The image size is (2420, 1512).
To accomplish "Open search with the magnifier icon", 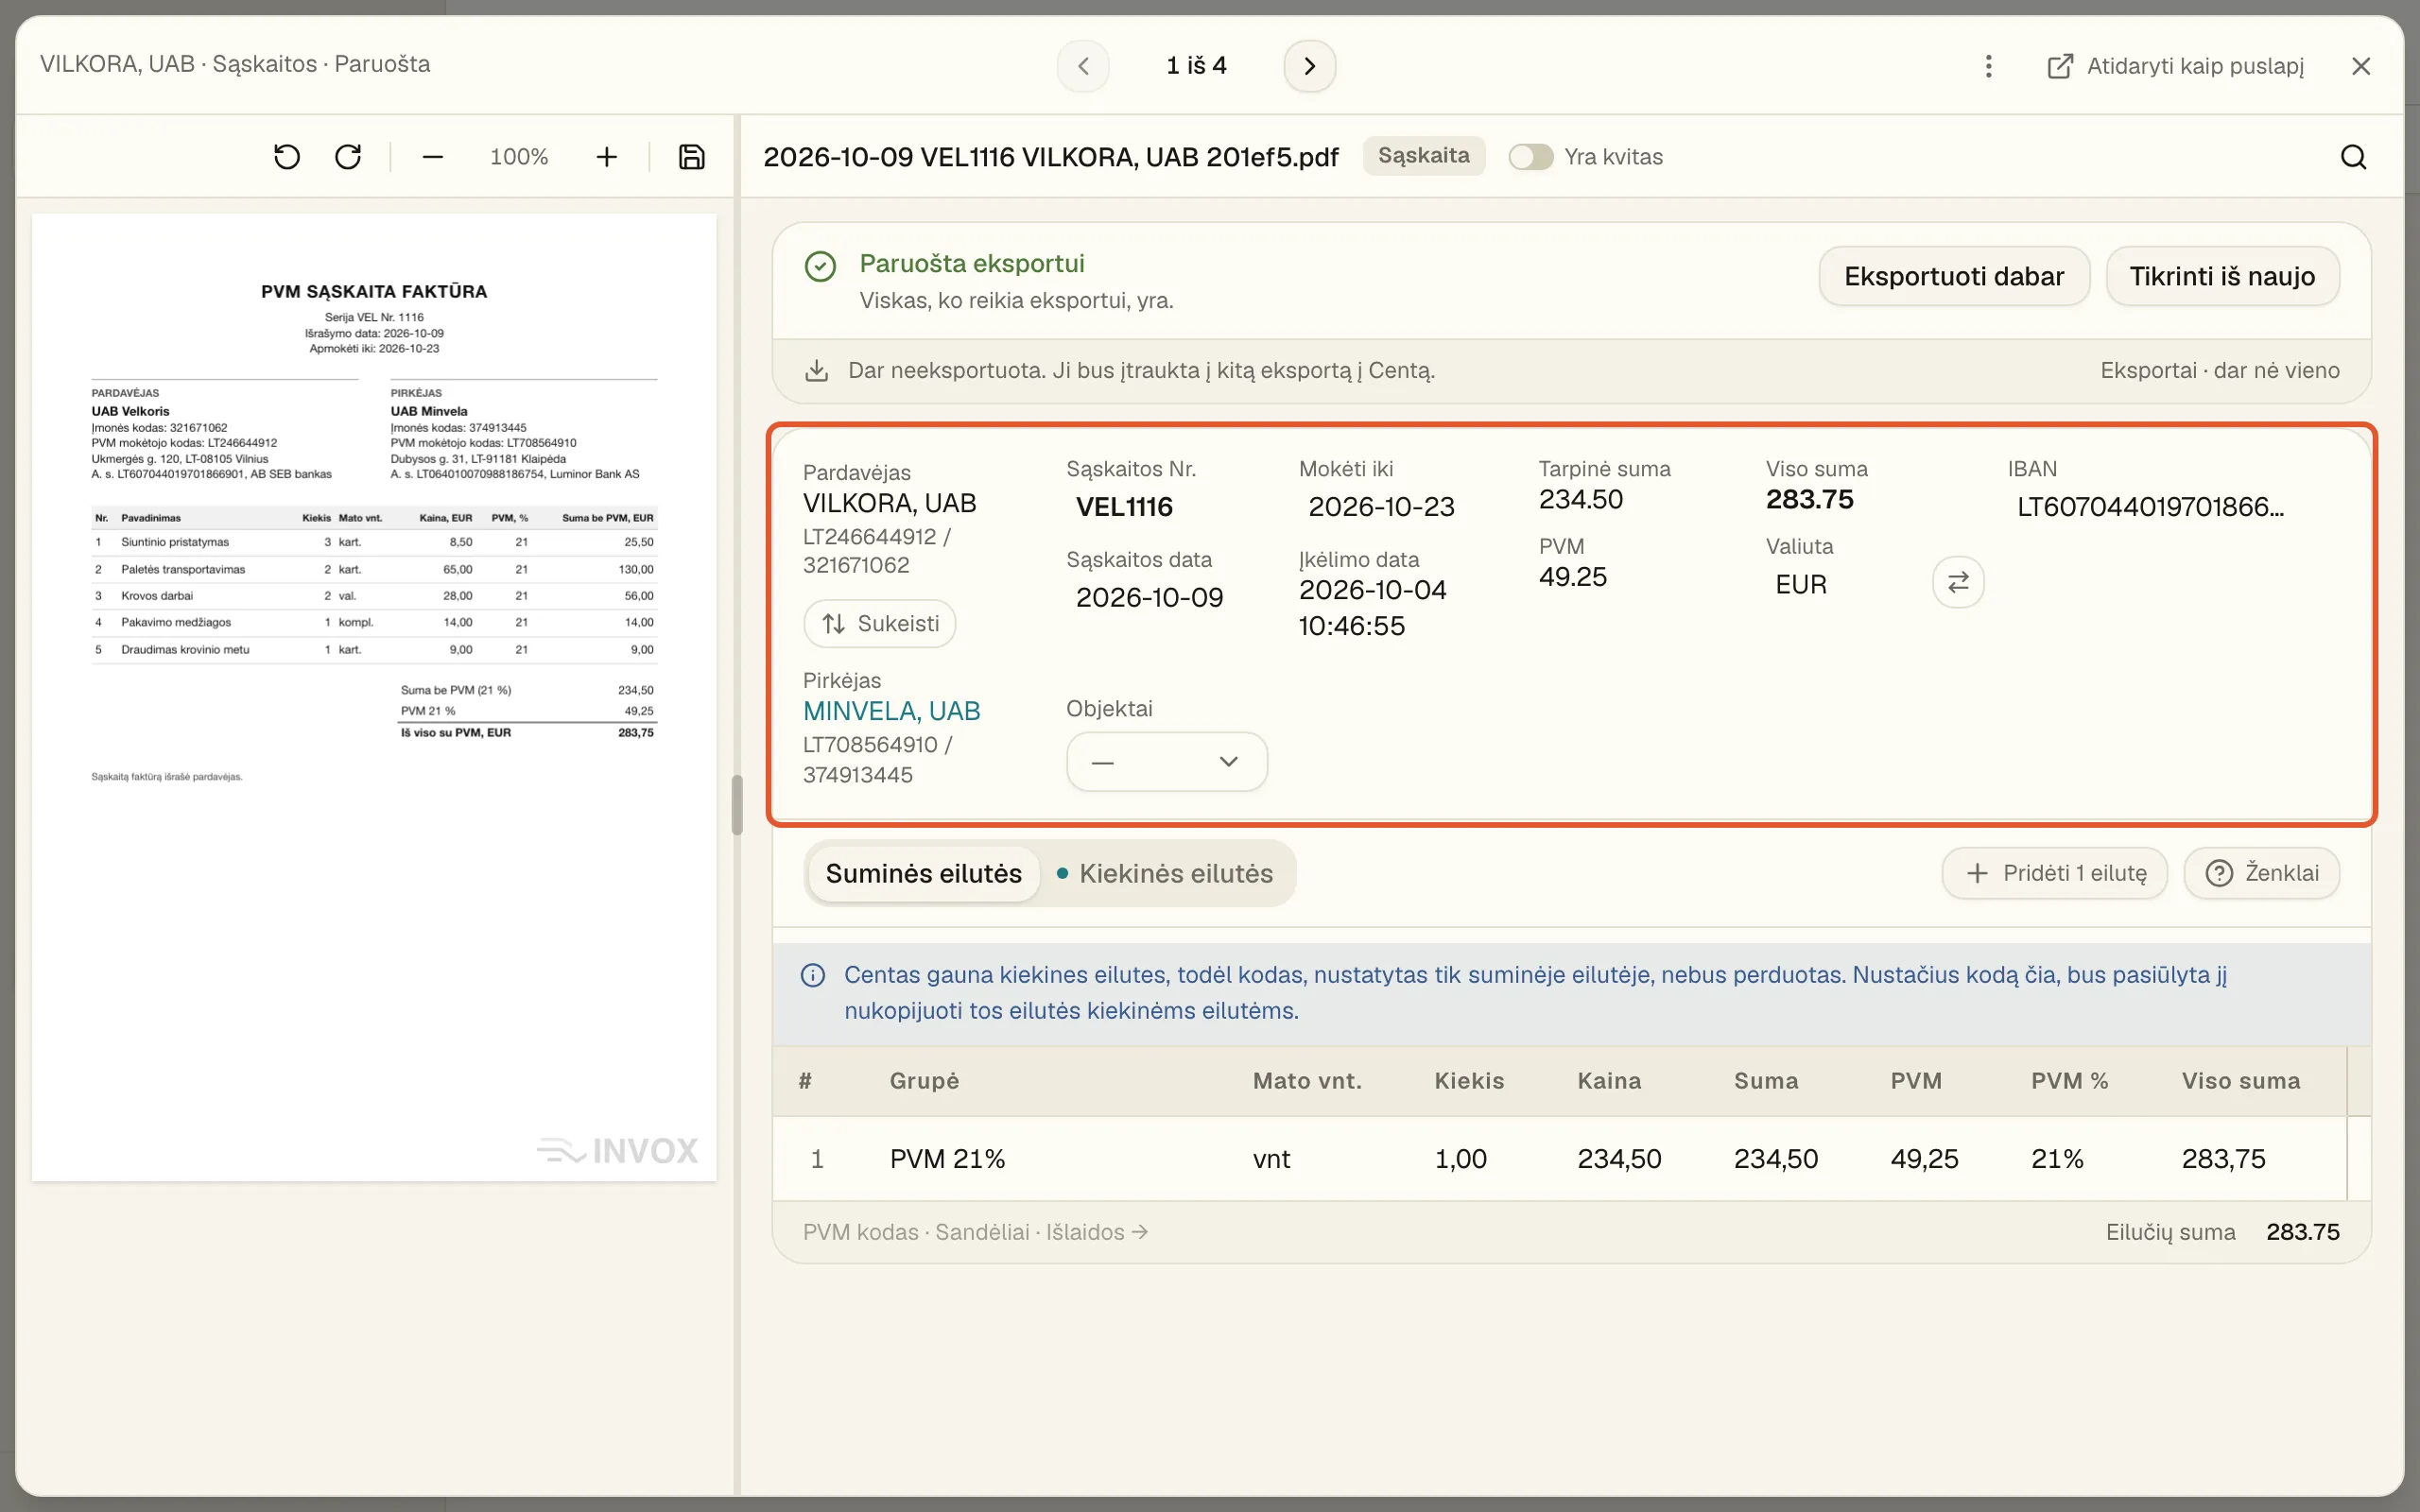I will point(2353,157).
